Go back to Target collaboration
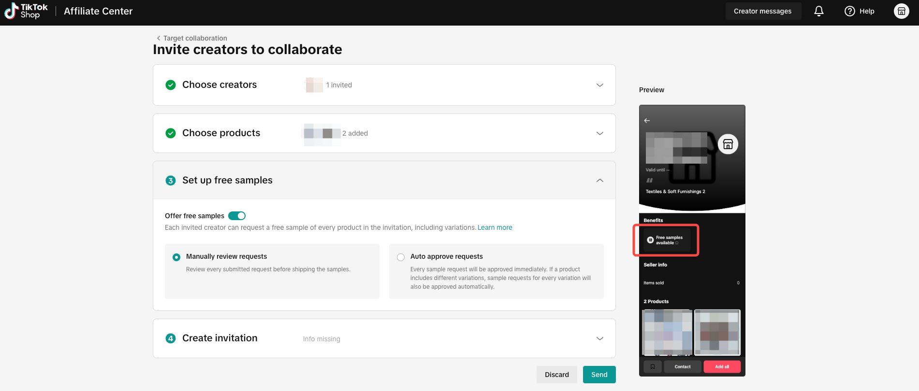 (192, 38)
